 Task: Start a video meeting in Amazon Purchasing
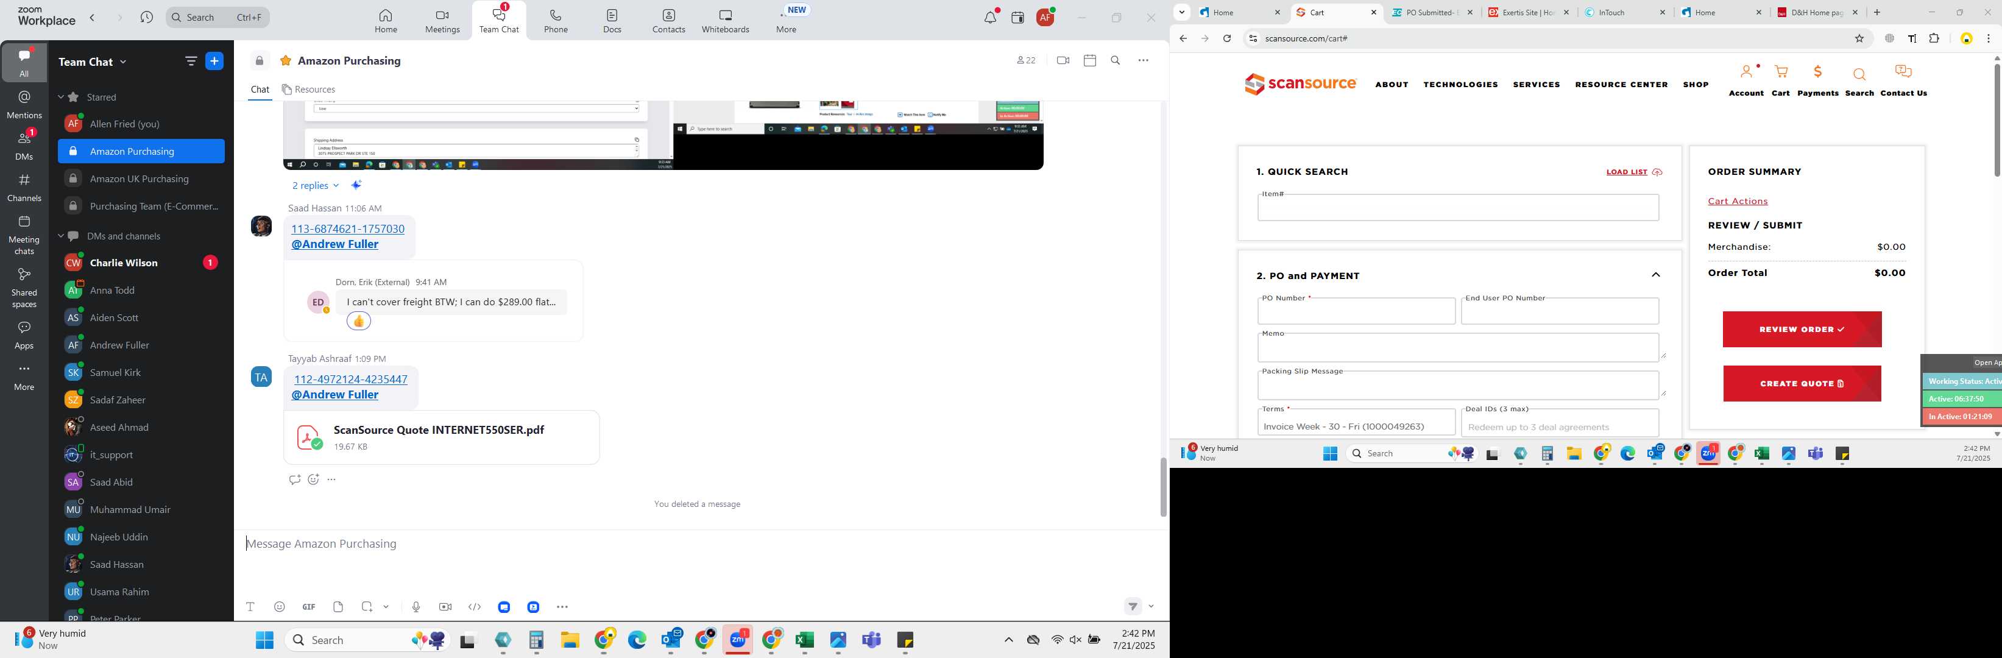[1063, 60]
